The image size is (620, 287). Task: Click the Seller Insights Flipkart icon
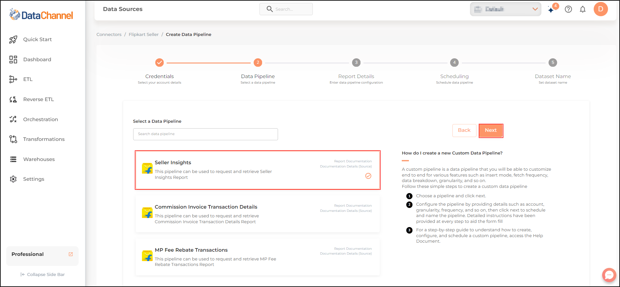click(x=147, y=168)
